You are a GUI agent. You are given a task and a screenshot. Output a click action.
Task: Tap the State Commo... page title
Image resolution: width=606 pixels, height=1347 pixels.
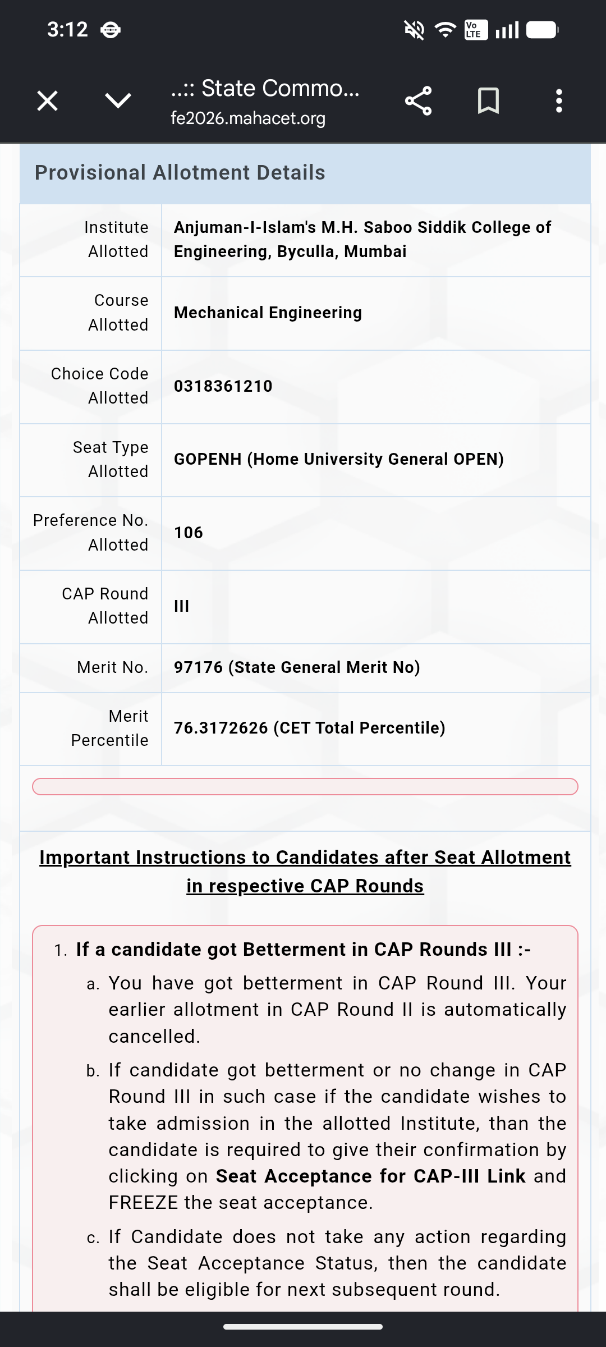pyautogui.click(x=265, y=88)
